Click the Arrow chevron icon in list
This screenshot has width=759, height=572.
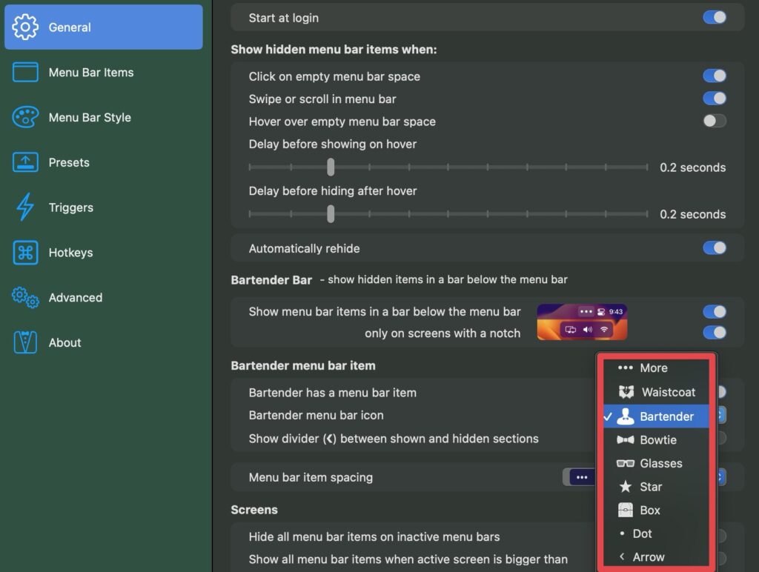click(x=622, y=556)
